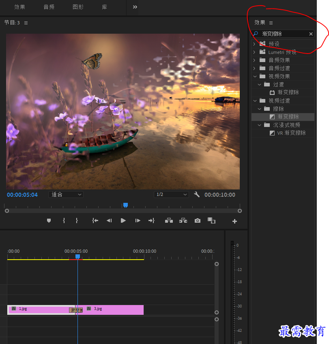The height and width of the screenshot is (344, 329).
Task: Select the 渐变擦除 transition under 擦除
Action: [283, 117]
